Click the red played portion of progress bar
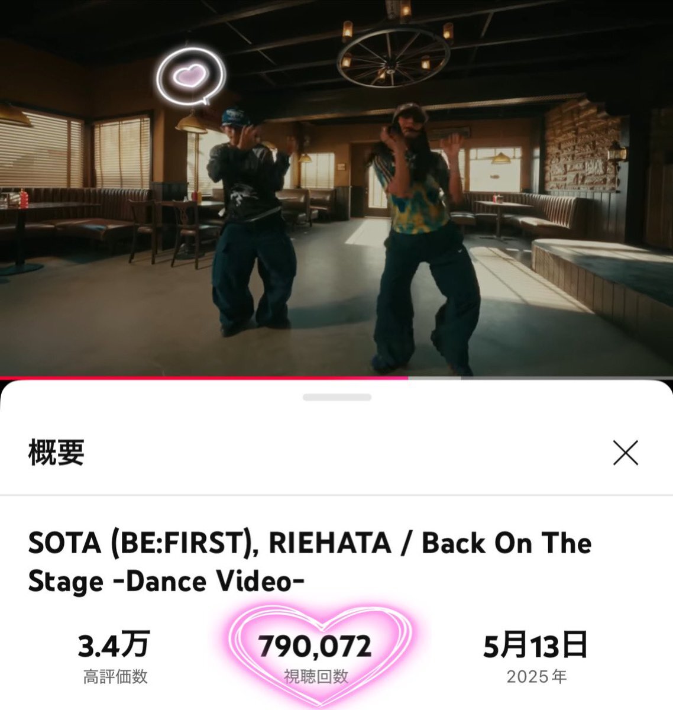The width and height of the screenshot is (673, 710). tap(203, 377)
